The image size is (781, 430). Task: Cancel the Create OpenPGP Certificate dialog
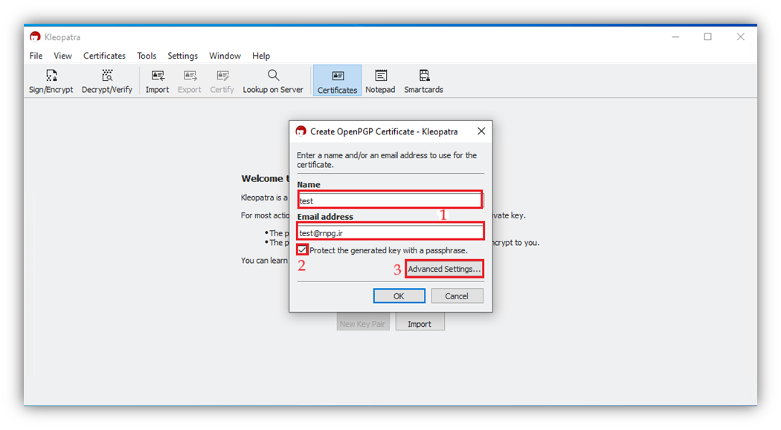coord(457,296)
